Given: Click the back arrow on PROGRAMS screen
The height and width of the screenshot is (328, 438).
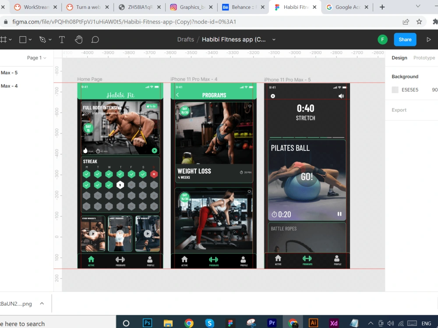Looking at the screenshot, I should click(x=178, y=95).
